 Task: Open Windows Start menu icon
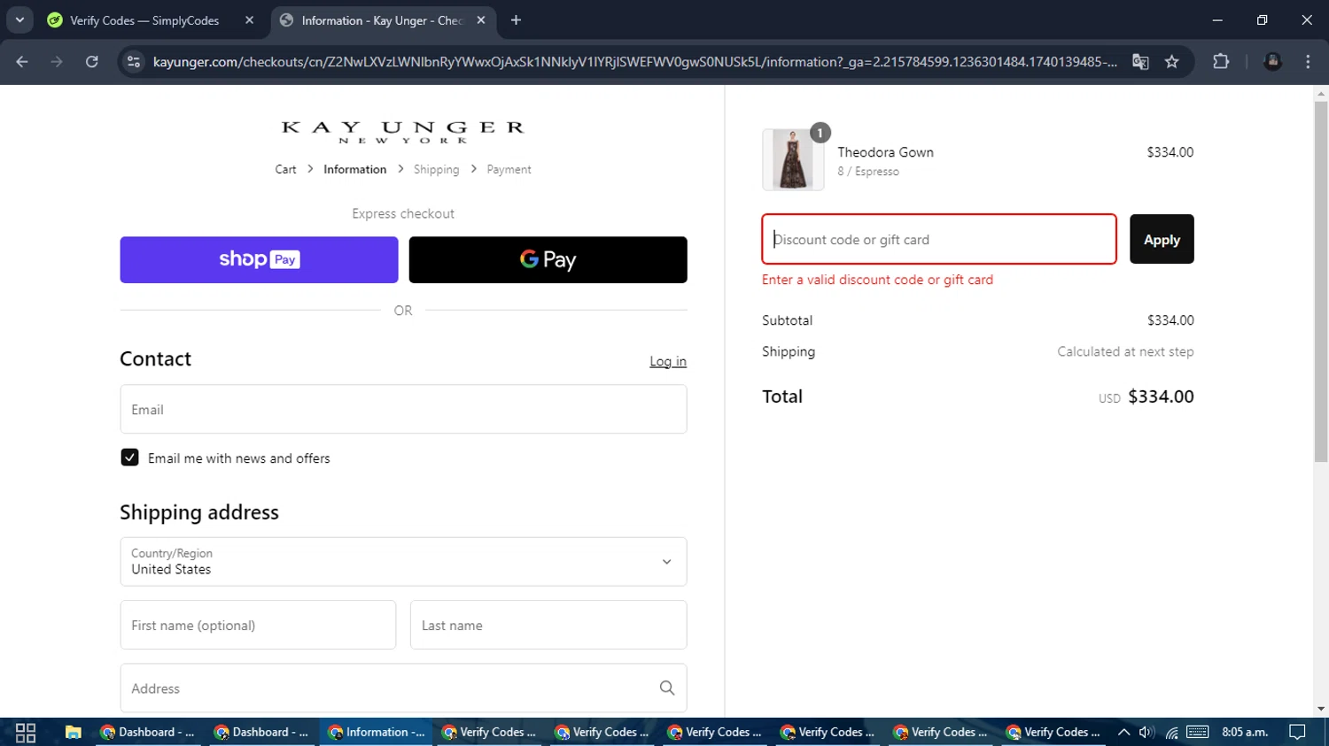point(26,732)
